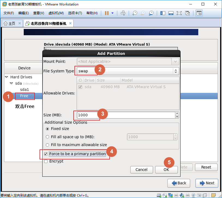
Task: Open the 虚拟机(M) menu
Action: 56,13
